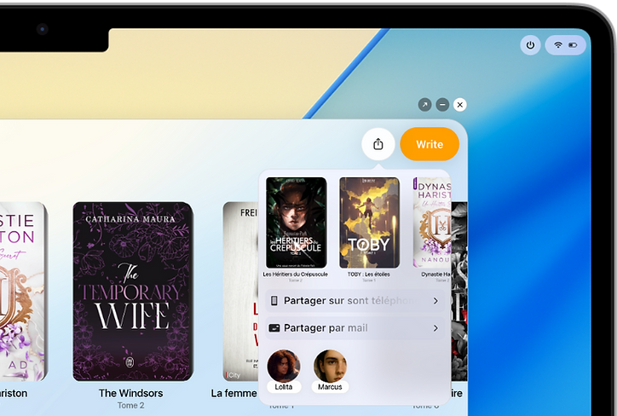
Task: Click the share icon button
Action: [378, 144]
